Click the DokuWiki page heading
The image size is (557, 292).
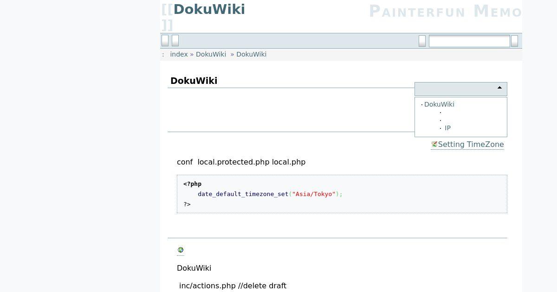pyautogui.click(x=194, y=81)
